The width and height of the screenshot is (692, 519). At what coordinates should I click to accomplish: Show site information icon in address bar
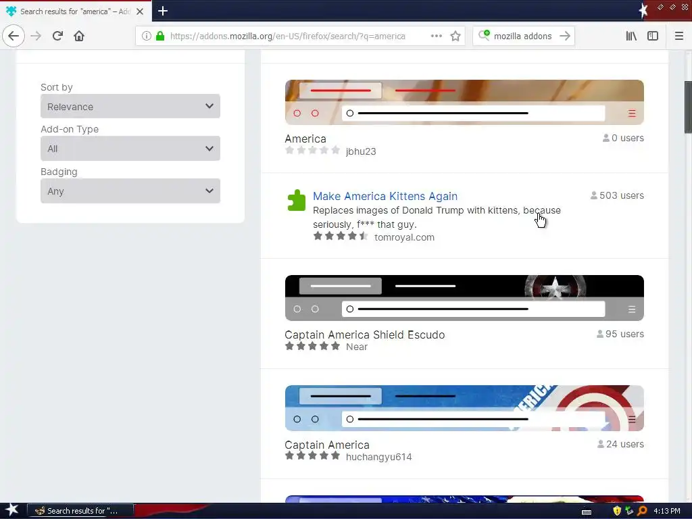[x=146, y=36]
